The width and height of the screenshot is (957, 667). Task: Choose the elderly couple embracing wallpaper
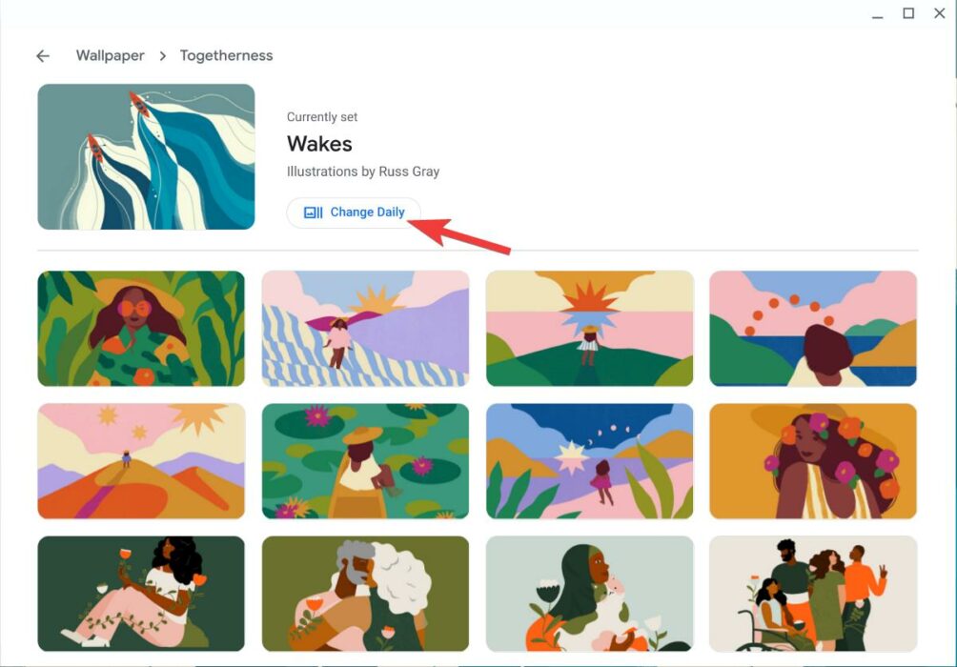tap(365, 593)
